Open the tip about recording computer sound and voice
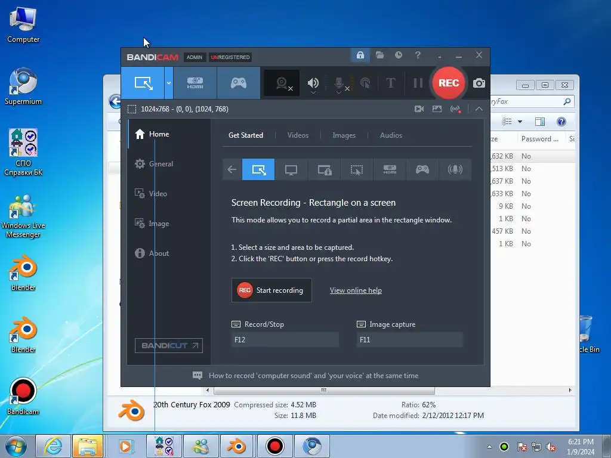This screenshot has width=611, height=458. click(x=306, y=376)
